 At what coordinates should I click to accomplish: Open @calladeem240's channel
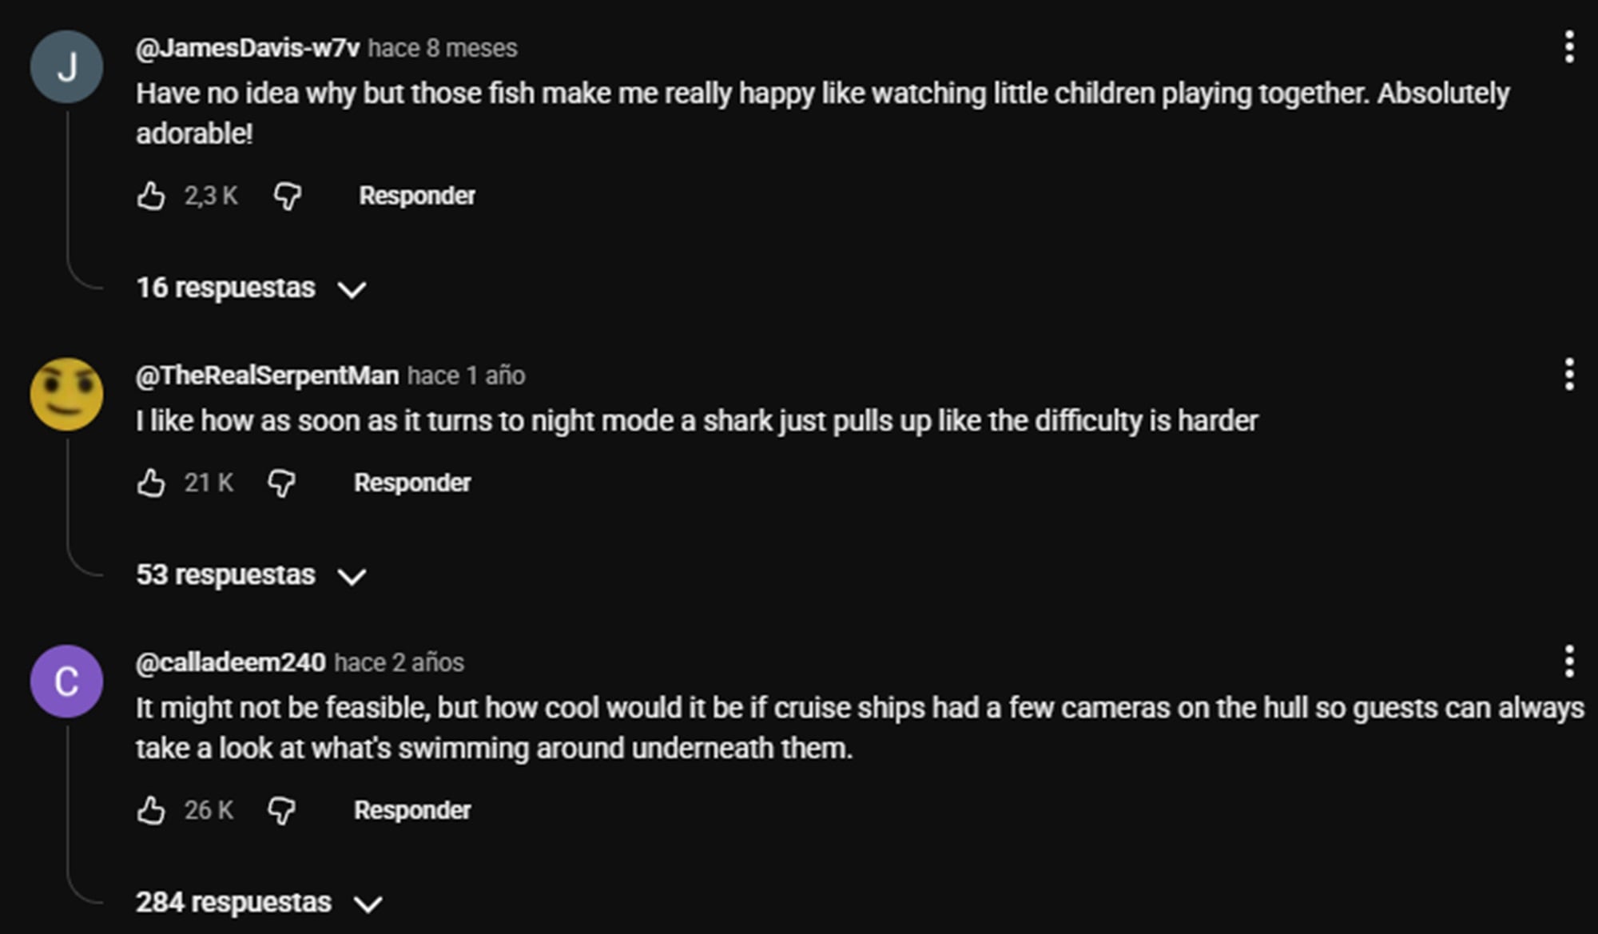coord(230,662)
